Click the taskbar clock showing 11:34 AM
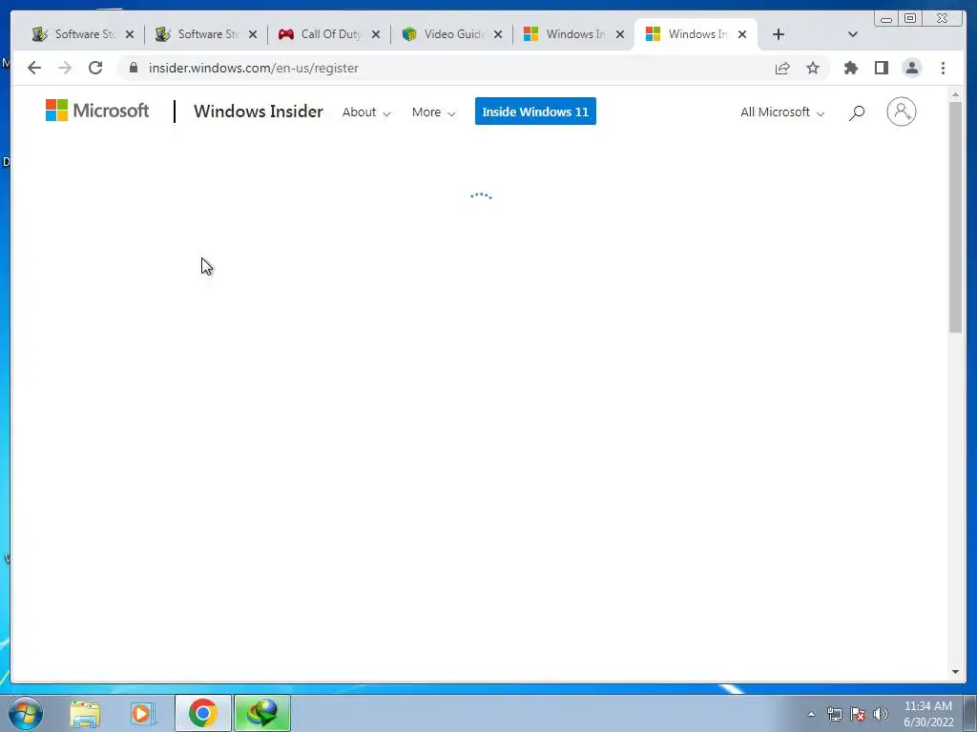 coord(928,714)
